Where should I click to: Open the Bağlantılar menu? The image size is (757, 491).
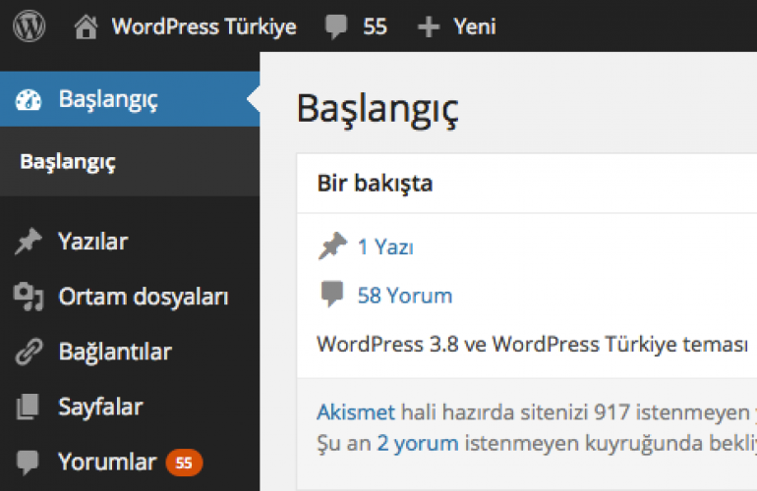115,352
